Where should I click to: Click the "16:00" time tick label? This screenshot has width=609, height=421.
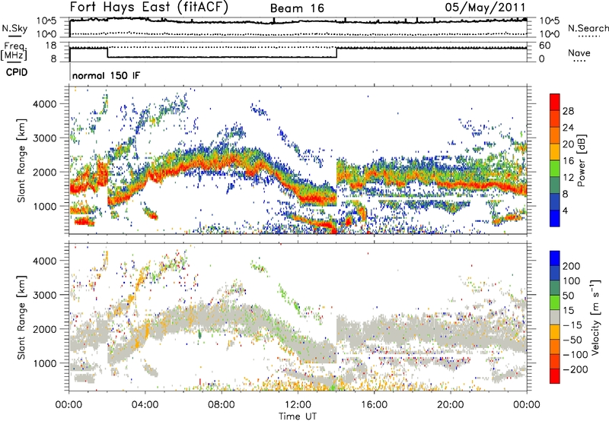coord(374,405)
